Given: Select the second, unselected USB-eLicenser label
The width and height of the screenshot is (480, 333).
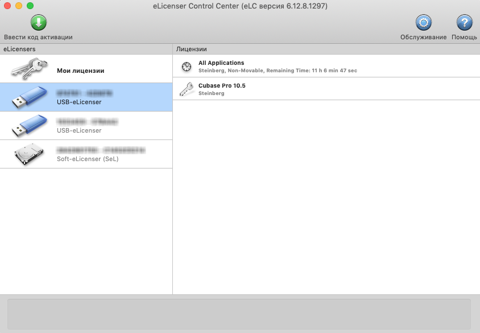Looking at the screenshot, I should click(x=79, y=130).
